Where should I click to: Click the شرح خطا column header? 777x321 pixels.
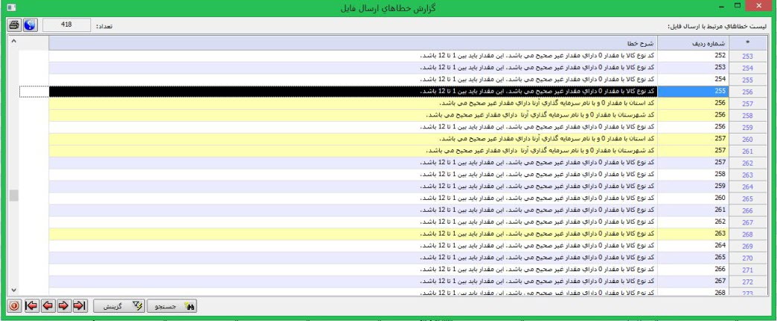(x=353, y=43)
